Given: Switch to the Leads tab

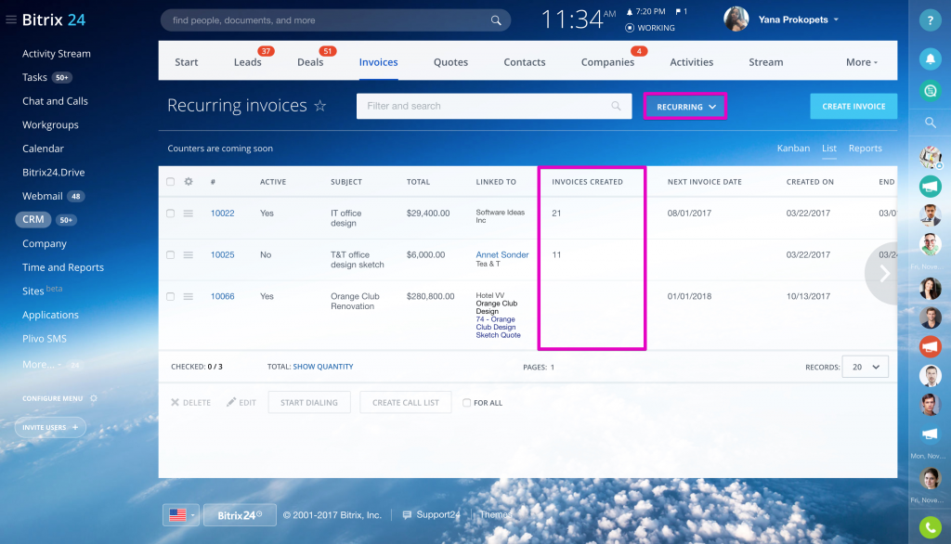Looking at the screenshot, I should (x=247, y=62).
